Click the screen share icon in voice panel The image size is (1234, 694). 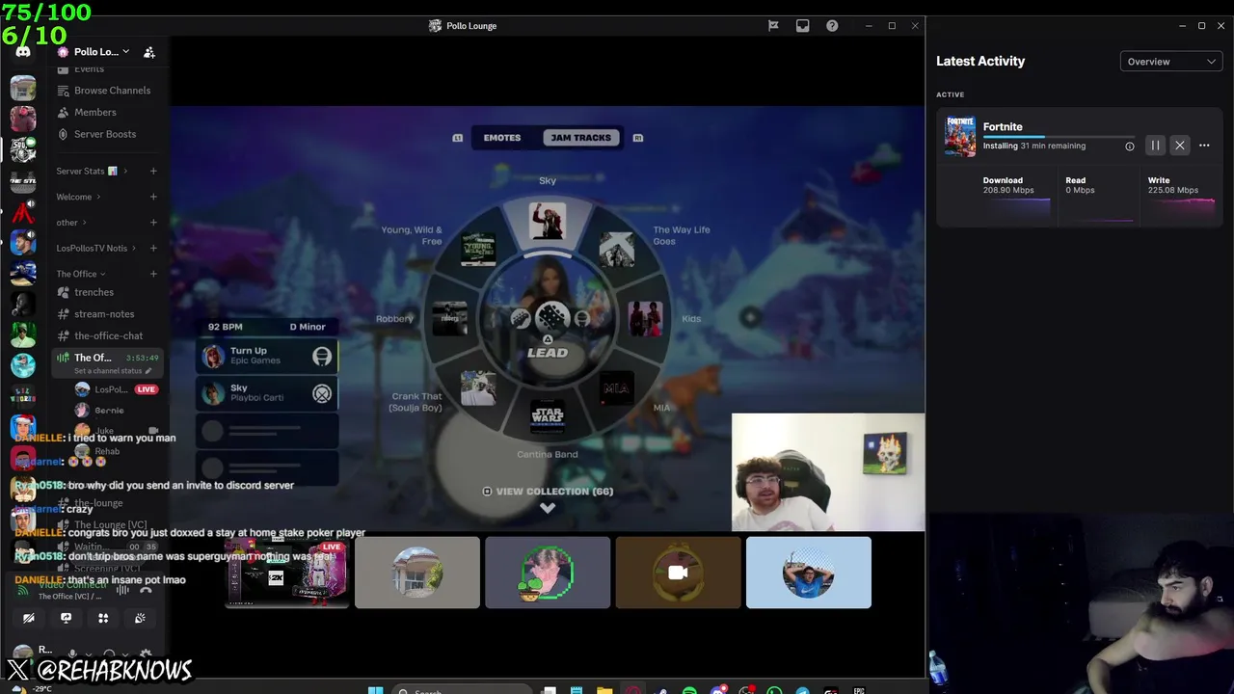click(66, 618)
